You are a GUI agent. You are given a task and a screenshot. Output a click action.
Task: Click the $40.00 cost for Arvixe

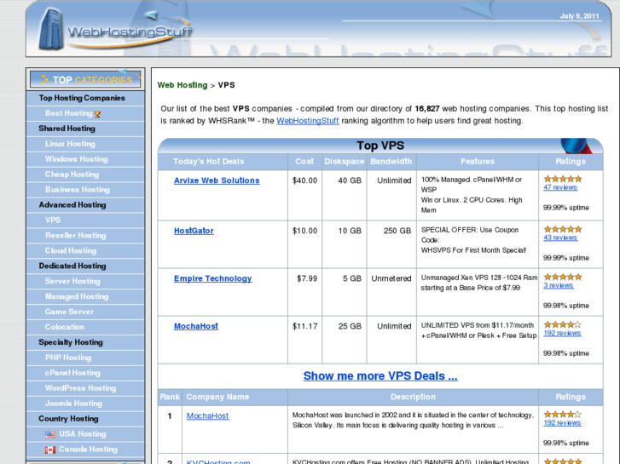[x=304, y=180]
